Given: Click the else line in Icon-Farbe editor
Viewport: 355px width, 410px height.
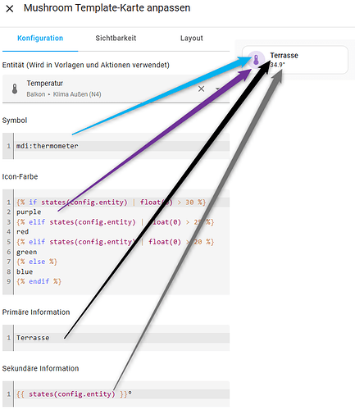Looking at the screenshot, I should point(121,262).
